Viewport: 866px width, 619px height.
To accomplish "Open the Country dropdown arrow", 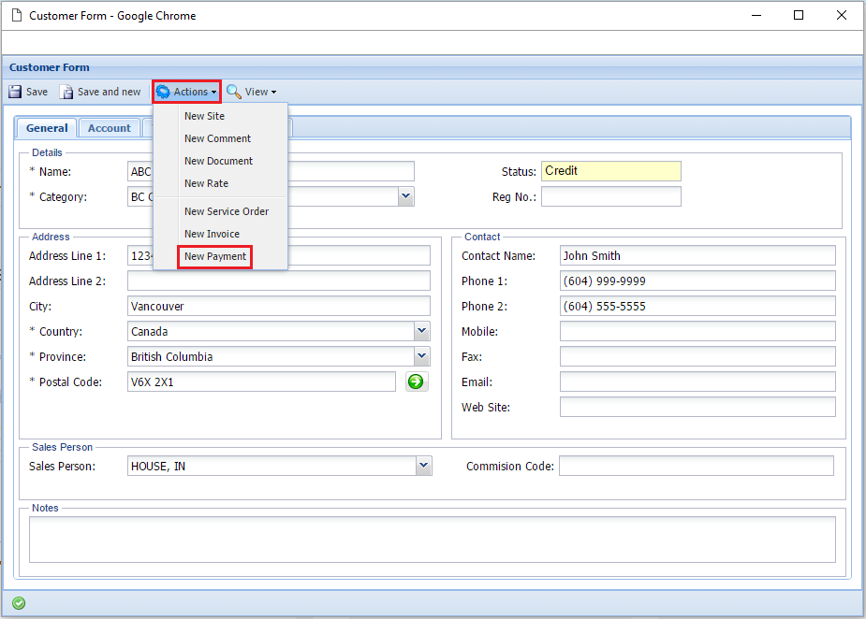I will coord(421,331).
